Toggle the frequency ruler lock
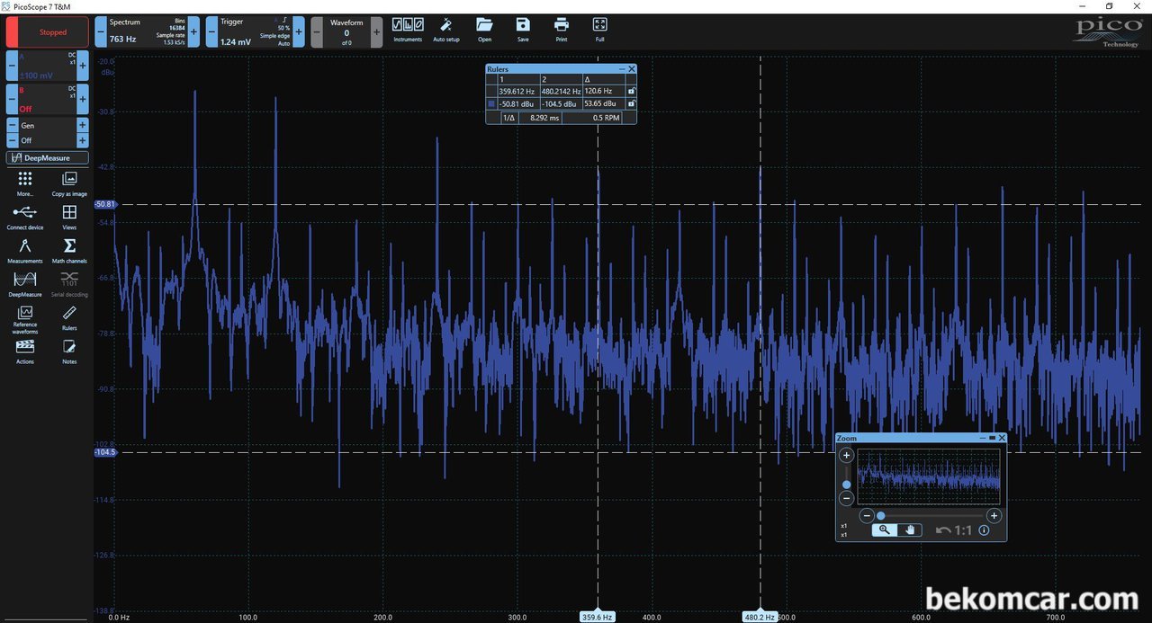 pyautogui.click(x=631, y=91)
